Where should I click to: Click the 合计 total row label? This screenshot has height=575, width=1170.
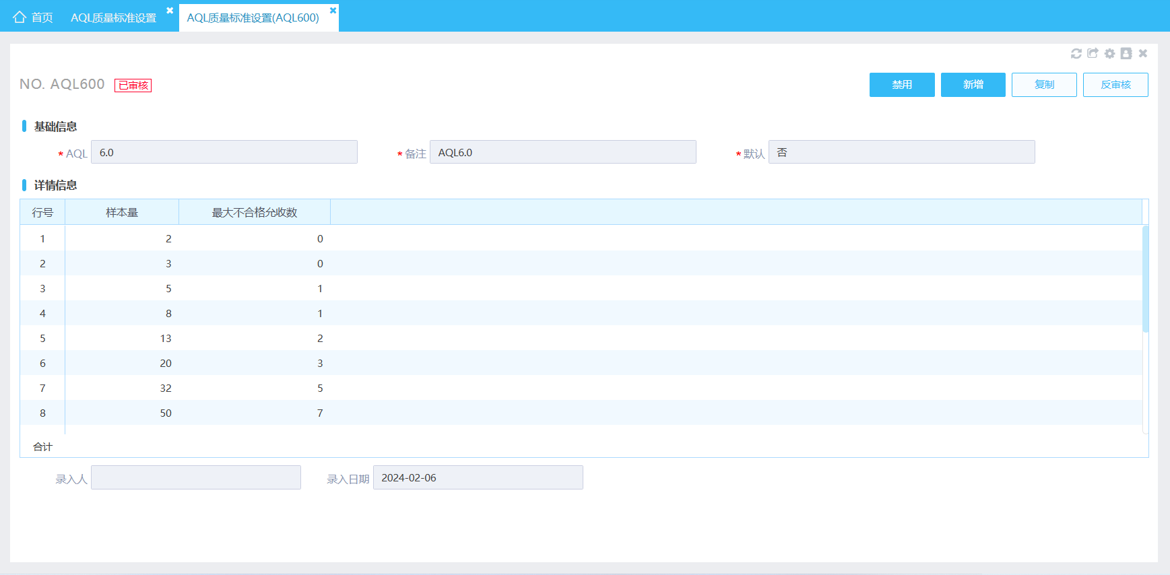(42, 446)
